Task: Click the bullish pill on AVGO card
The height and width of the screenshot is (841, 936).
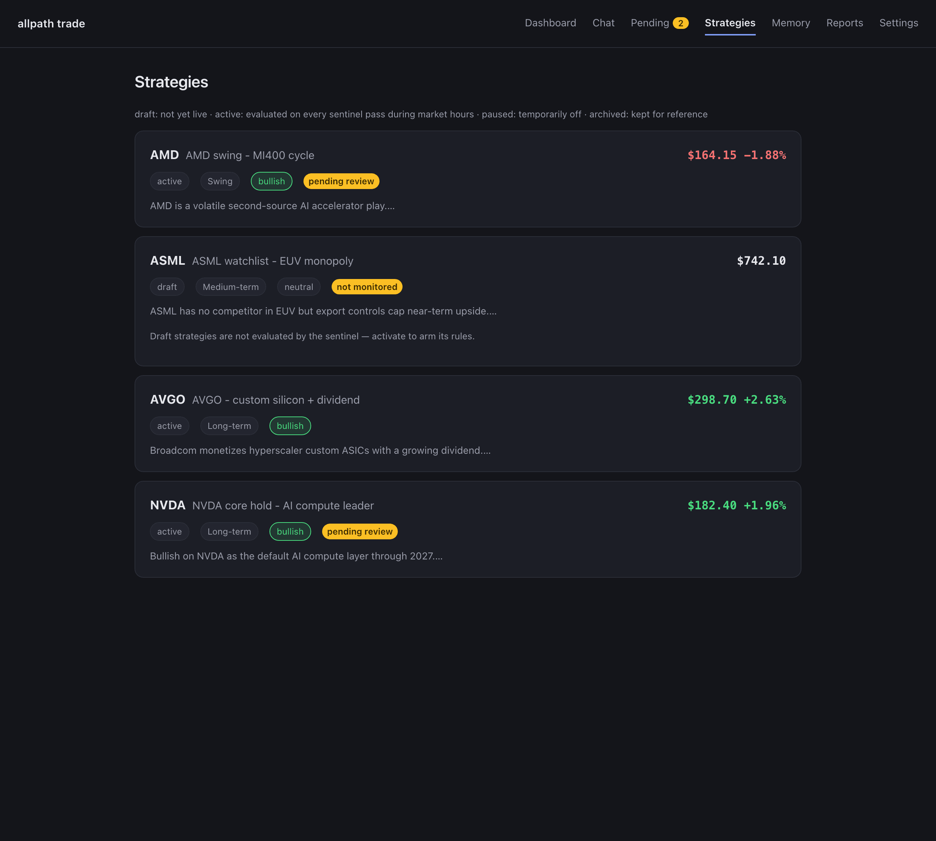Action: [290, 426]
